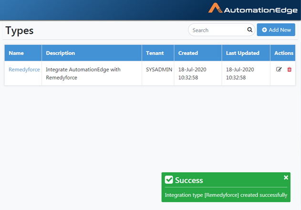Sort by the Created column header
The image size is (301, 210).
click(188, 53)
